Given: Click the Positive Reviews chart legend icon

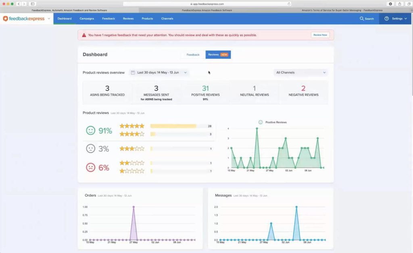Looking at the screenshot, I should [261, 122].
